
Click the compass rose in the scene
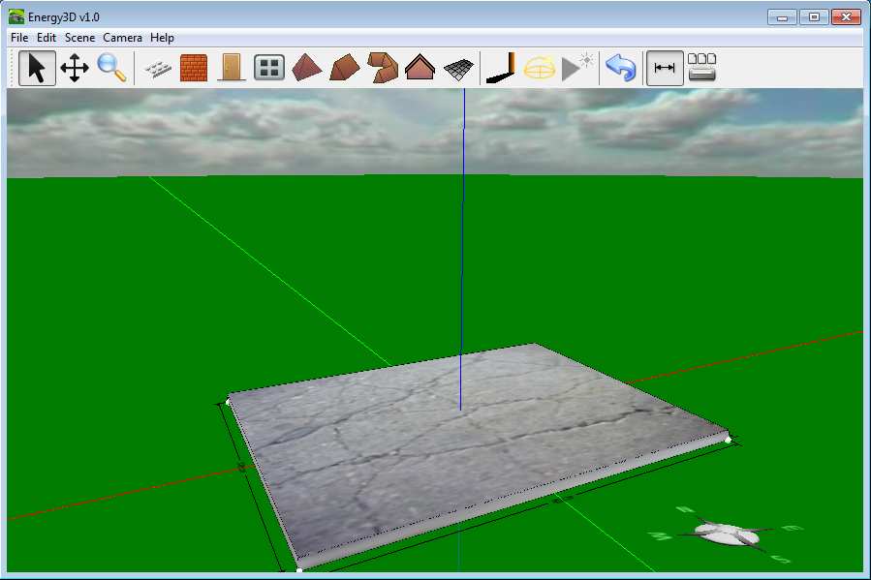[728, 534]
